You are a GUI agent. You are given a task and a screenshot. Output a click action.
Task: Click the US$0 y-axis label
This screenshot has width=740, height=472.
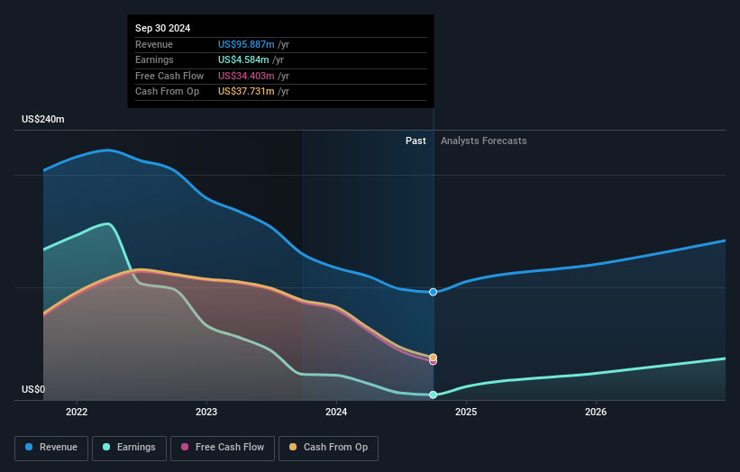tap(33, 389)
